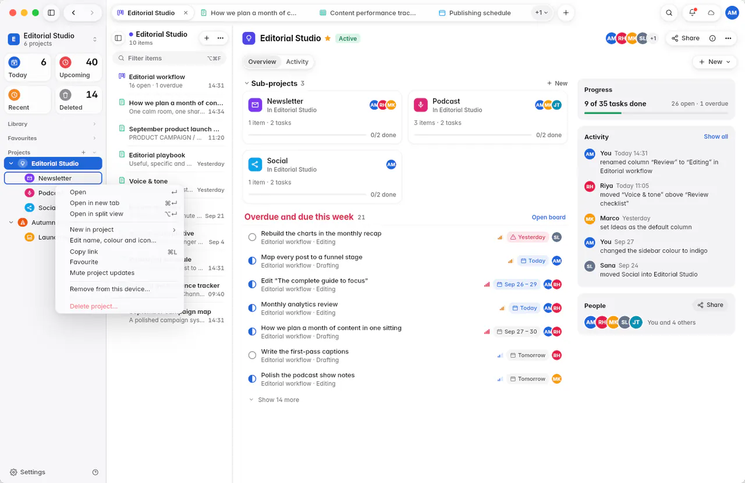Click the cloud sync icon
The width and height of the screenshot is (745, 483).
point(711,13)
